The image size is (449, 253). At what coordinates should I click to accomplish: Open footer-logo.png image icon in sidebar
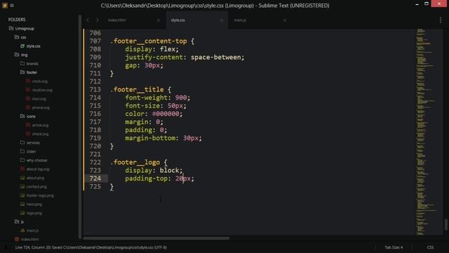[22, 195]
